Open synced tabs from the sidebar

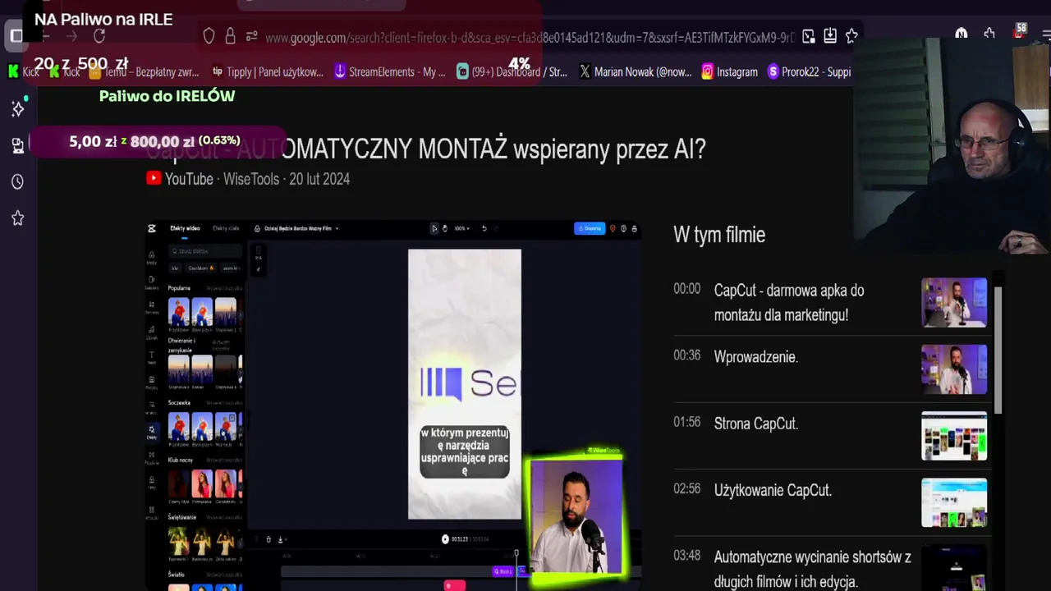coord(18,145)
